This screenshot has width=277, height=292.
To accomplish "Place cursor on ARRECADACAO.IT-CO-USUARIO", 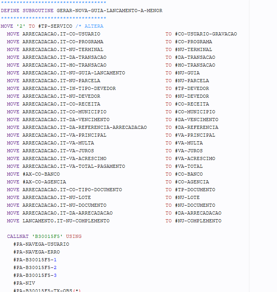I will 61,34.
